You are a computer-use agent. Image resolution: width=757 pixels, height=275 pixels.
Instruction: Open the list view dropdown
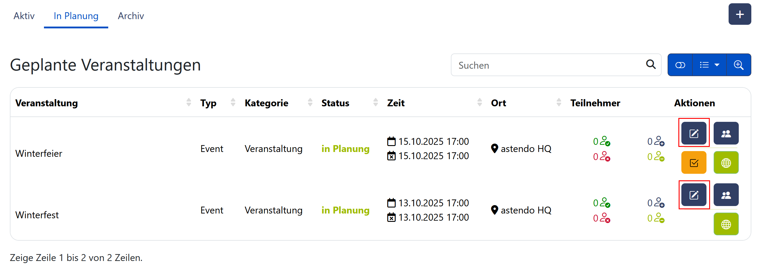(x=709, y=65)
